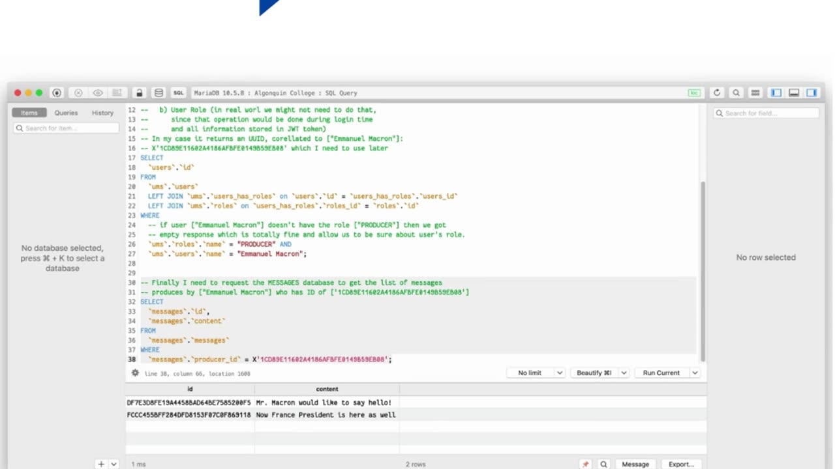Select the Items tab in sidebar

click(29, 113)
